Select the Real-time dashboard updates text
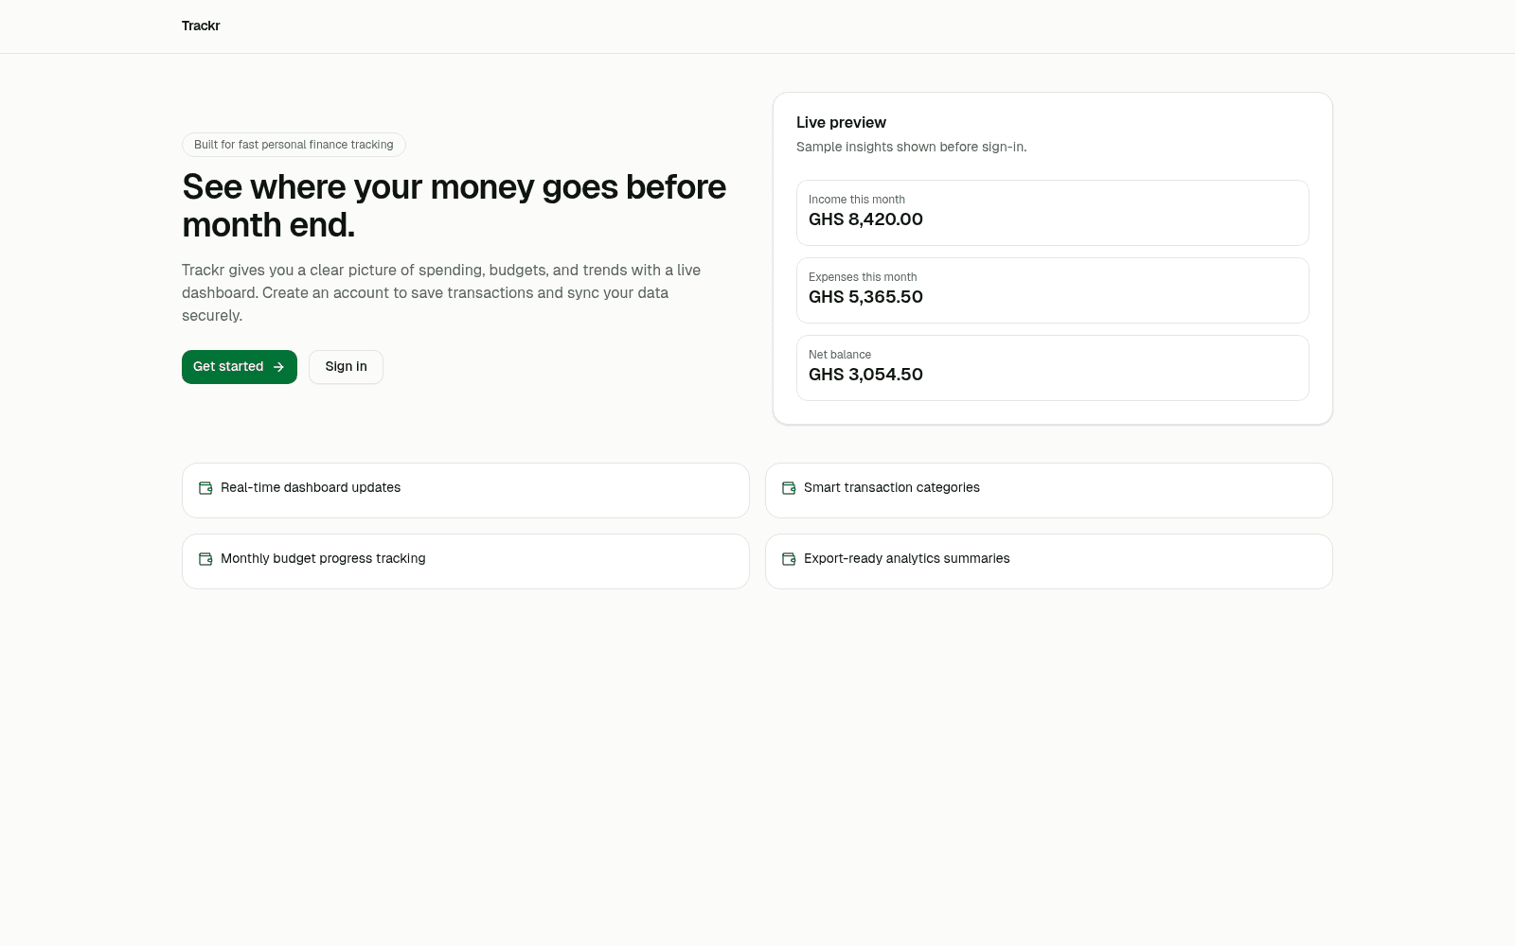 click(x=311, y=488)
